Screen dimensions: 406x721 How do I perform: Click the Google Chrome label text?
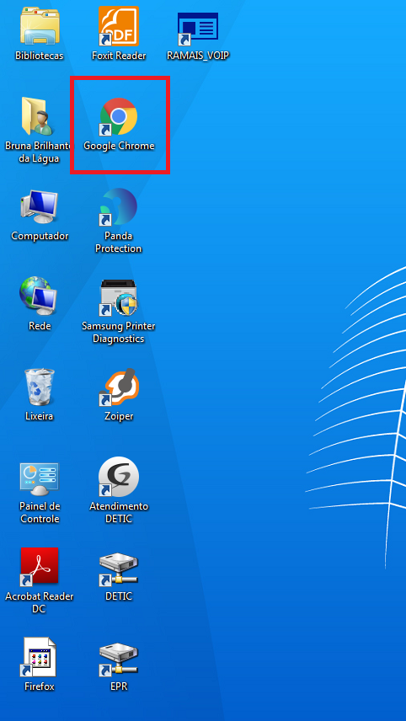point(119,147)
